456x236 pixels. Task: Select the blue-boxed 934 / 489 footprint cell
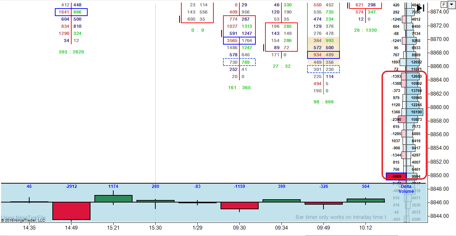(x=323, y=55)
